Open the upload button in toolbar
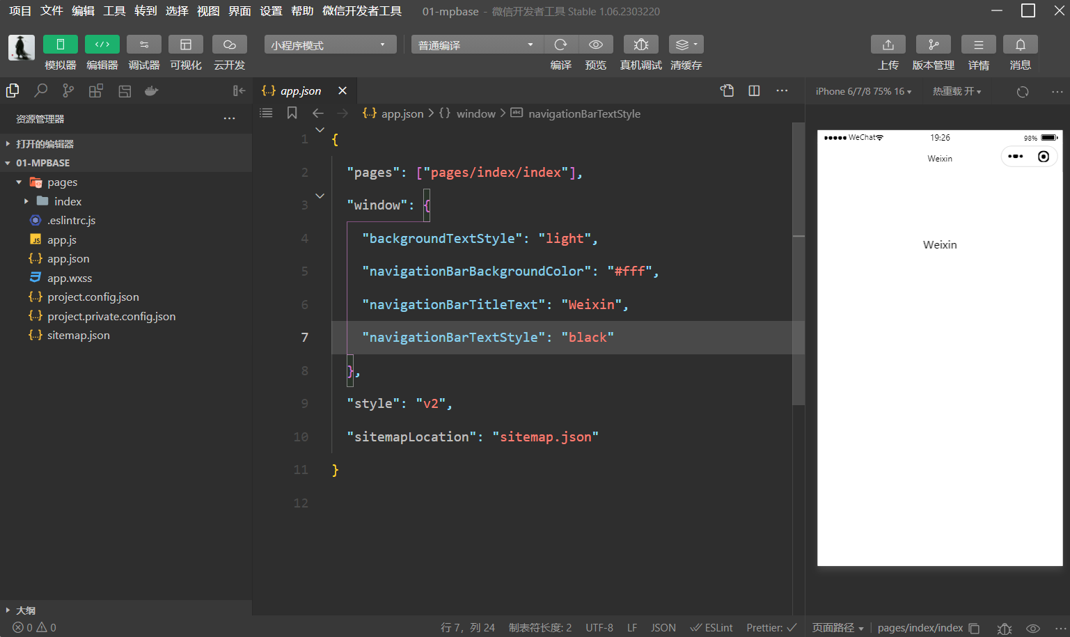This screenshot has width=1070, height=637. tap(888, 45)
